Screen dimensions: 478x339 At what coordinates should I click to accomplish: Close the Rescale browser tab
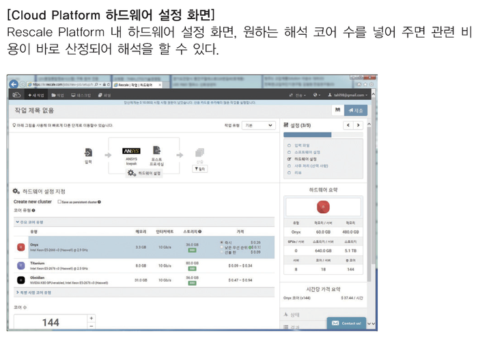160,85
